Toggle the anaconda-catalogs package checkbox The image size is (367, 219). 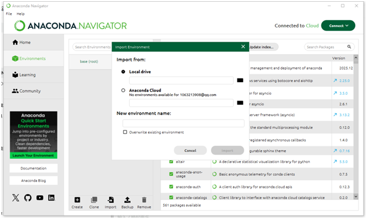pos(171,198)
